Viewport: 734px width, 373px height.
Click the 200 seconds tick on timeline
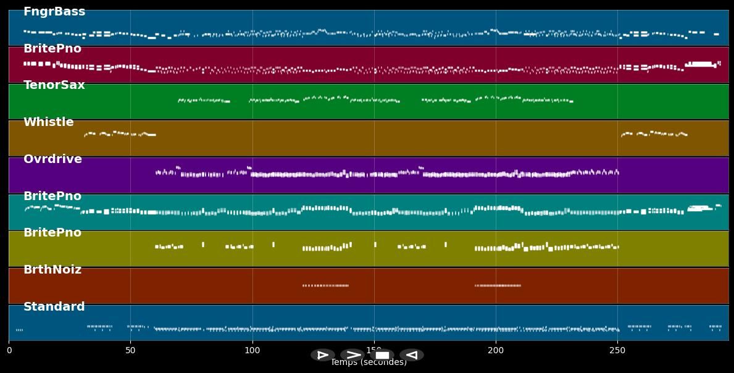[496, 351]
